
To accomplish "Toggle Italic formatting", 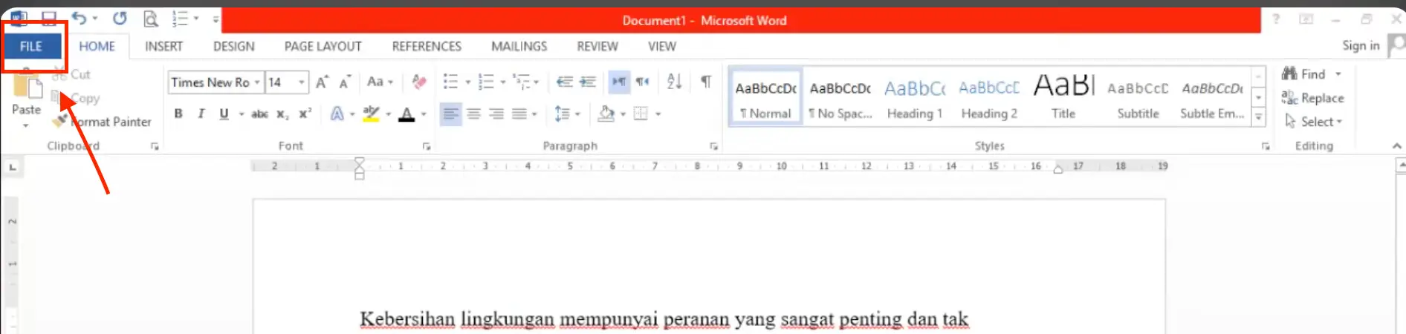I will (x=201, y=114).
